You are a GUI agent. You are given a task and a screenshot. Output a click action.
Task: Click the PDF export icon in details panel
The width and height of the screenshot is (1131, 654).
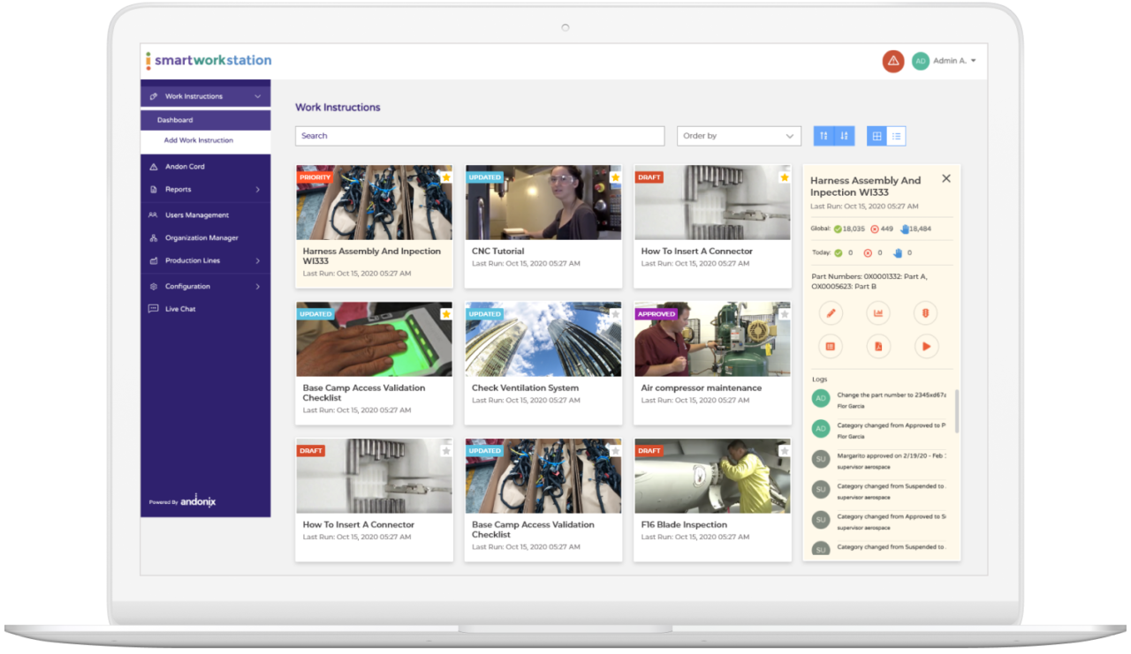(878, 347)
